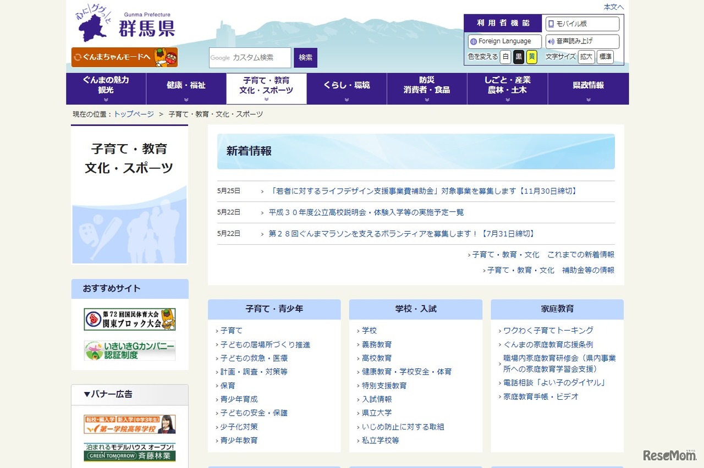704x468 pixels.
Task: Open ぐんまの家庭教育応援条例 link
Action: [548, 345]
